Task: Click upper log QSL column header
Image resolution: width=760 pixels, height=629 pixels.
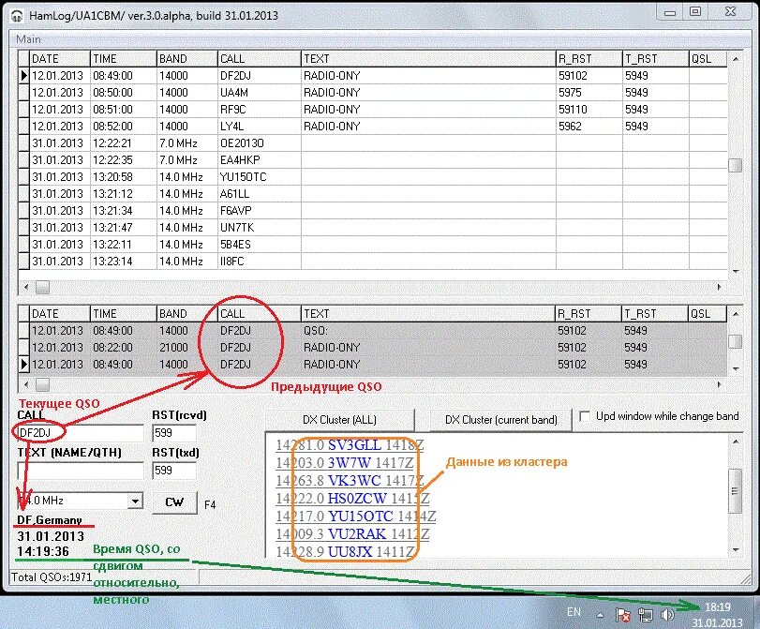Action: pos(708,59)
